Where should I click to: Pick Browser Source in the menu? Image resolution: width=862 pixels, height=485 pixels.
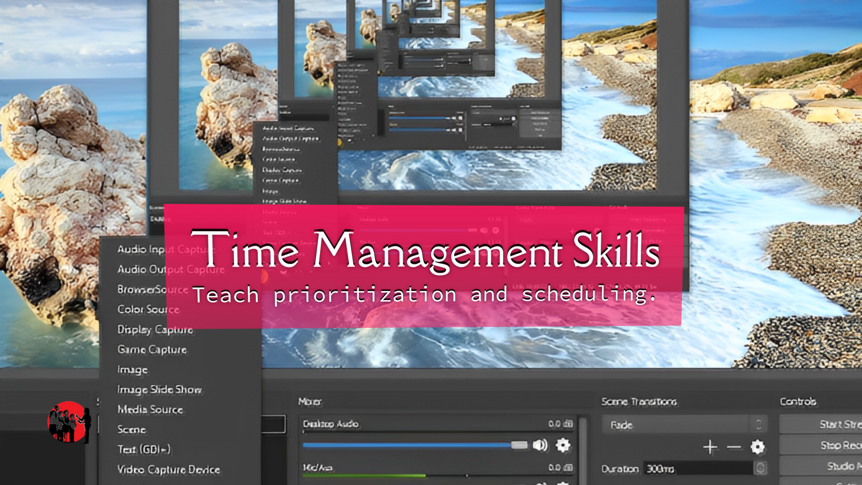(x=153, y=290)
